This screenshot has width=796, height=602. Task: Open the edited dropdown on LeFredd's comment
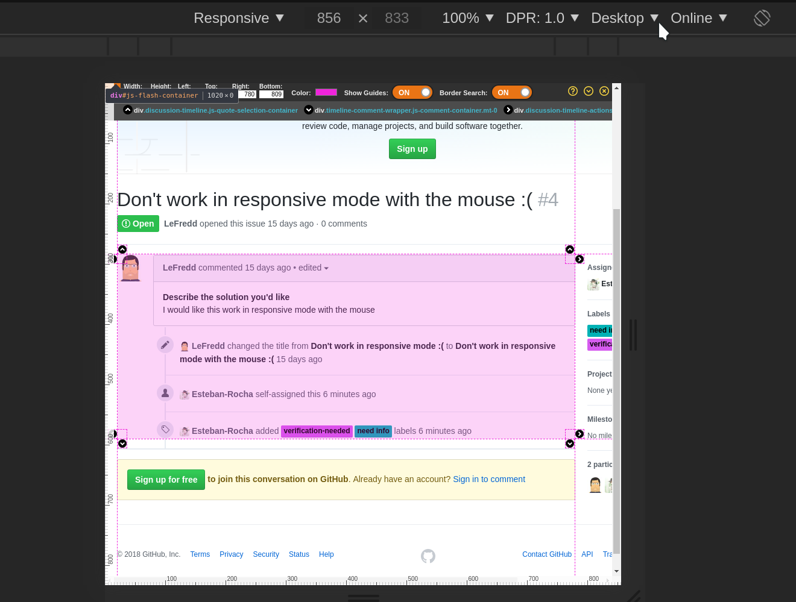click(314, 268)
